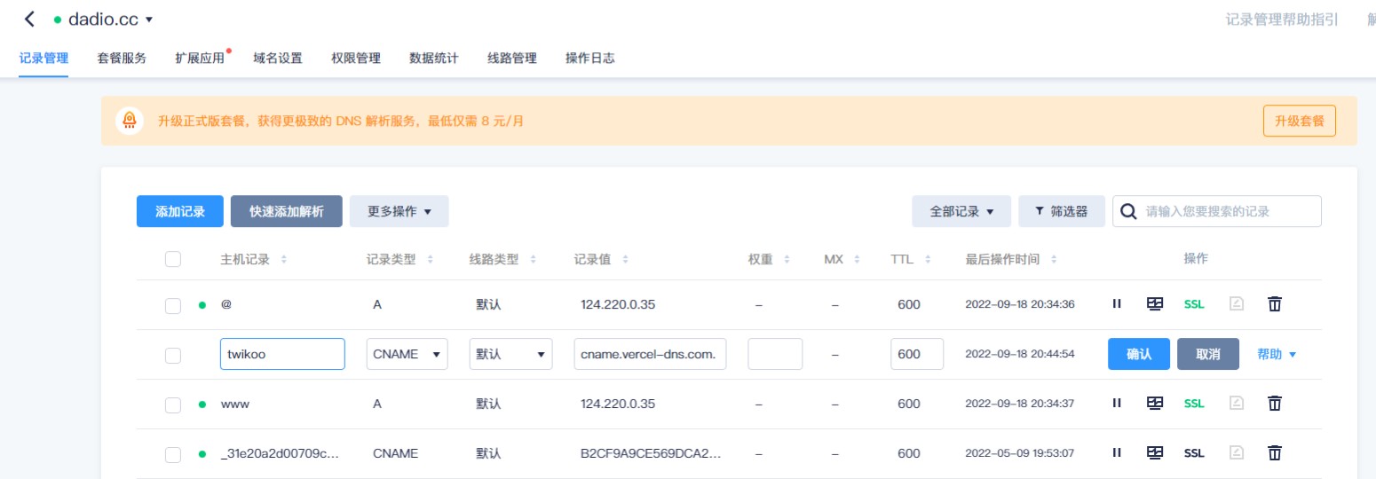Image resolution: width=1376 pixels, height=479 pixels.
Task: Open monitoring icon for the @ record
Action: pyautogui.click(x=1155, y=304)
